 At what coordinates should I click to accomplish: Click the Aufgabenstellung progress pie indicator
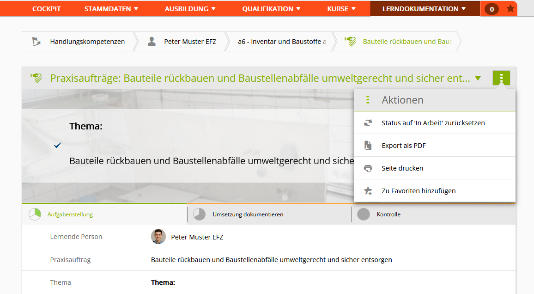point(35,214)
